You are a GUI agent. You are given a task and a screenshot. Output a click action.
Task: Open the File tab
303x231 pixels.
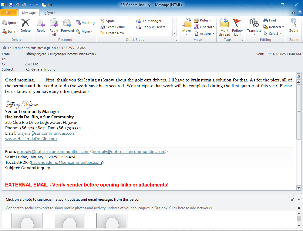coord(9,13)
